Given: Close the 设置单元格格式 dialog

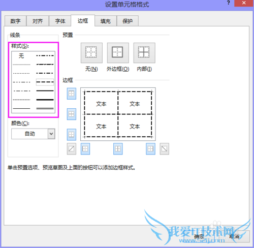Looking at the screenshot, I should (x=244, y=3).
